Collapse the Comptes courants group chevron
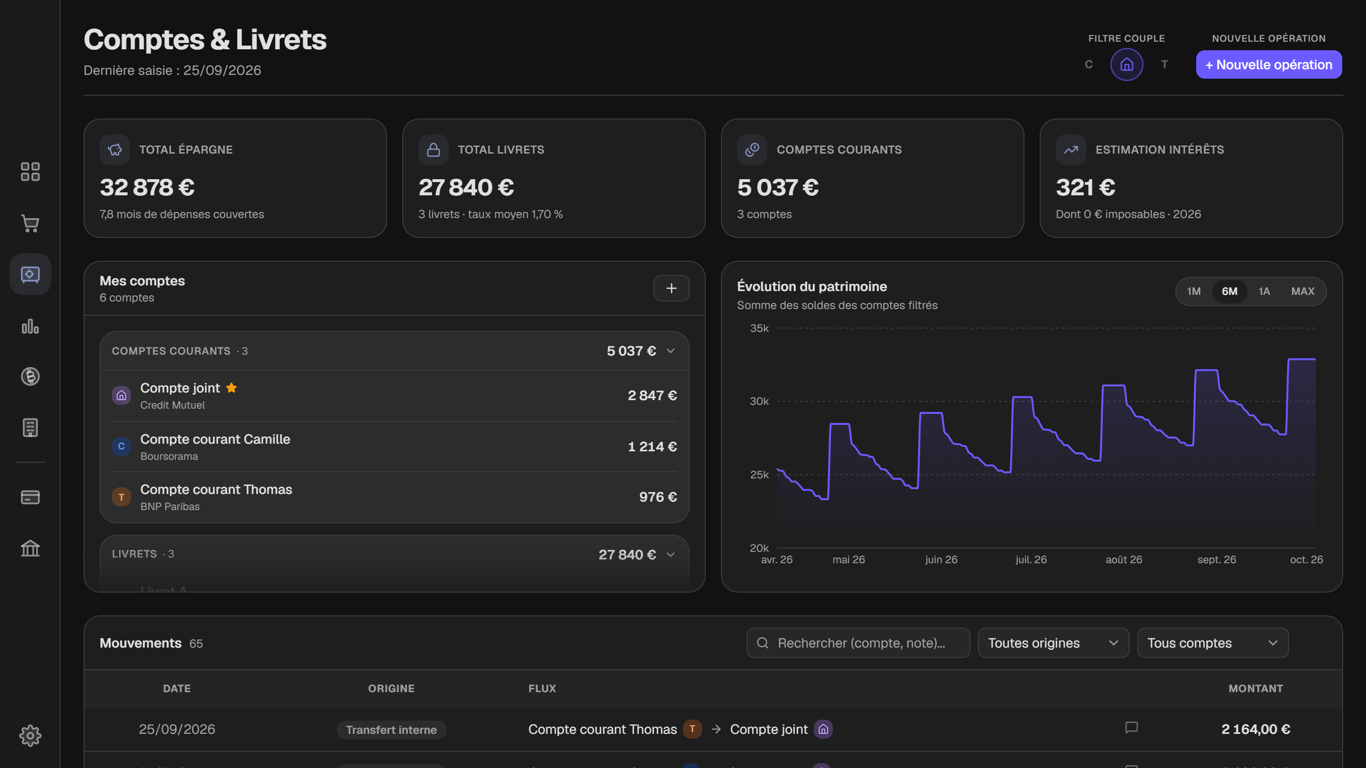Screen dimensions: 1366x768 [x=670, y=351]
